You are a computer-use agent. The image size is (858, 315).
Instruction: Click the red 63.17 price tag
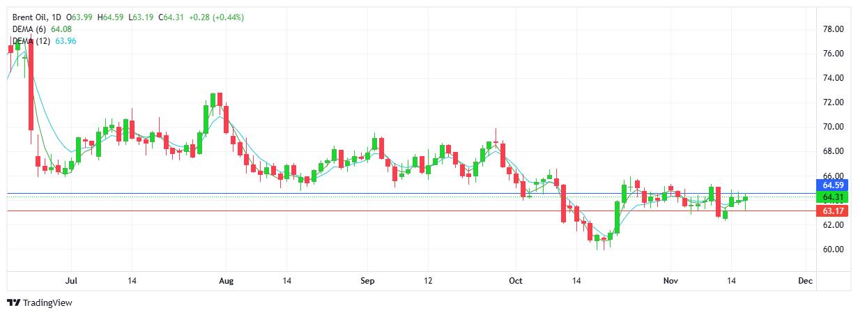pyautogui.click(x=834, y=210)
